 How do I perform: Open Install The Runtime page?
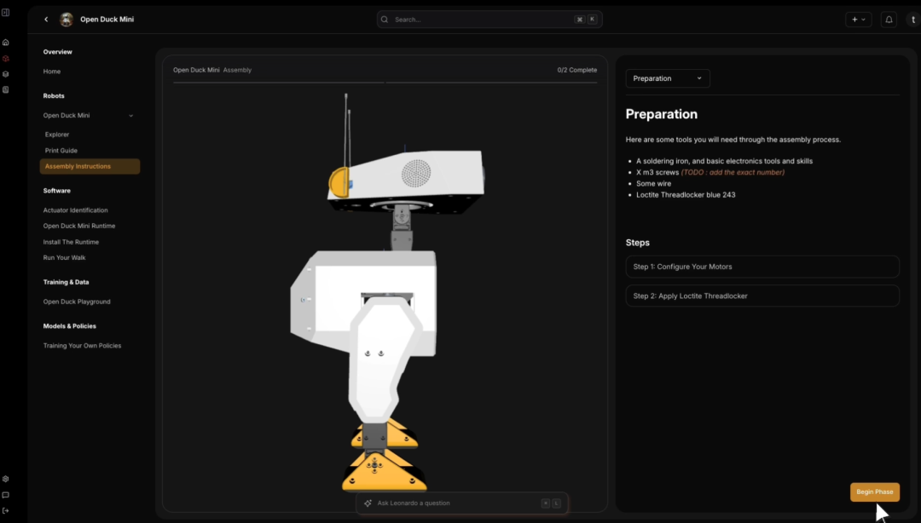pos(71,242)
